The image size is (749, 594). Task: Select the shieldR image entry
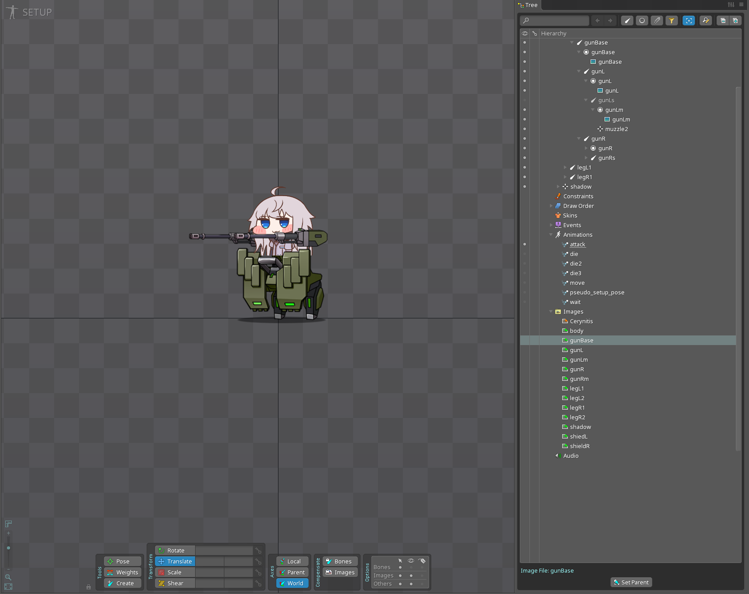[580, 446]
